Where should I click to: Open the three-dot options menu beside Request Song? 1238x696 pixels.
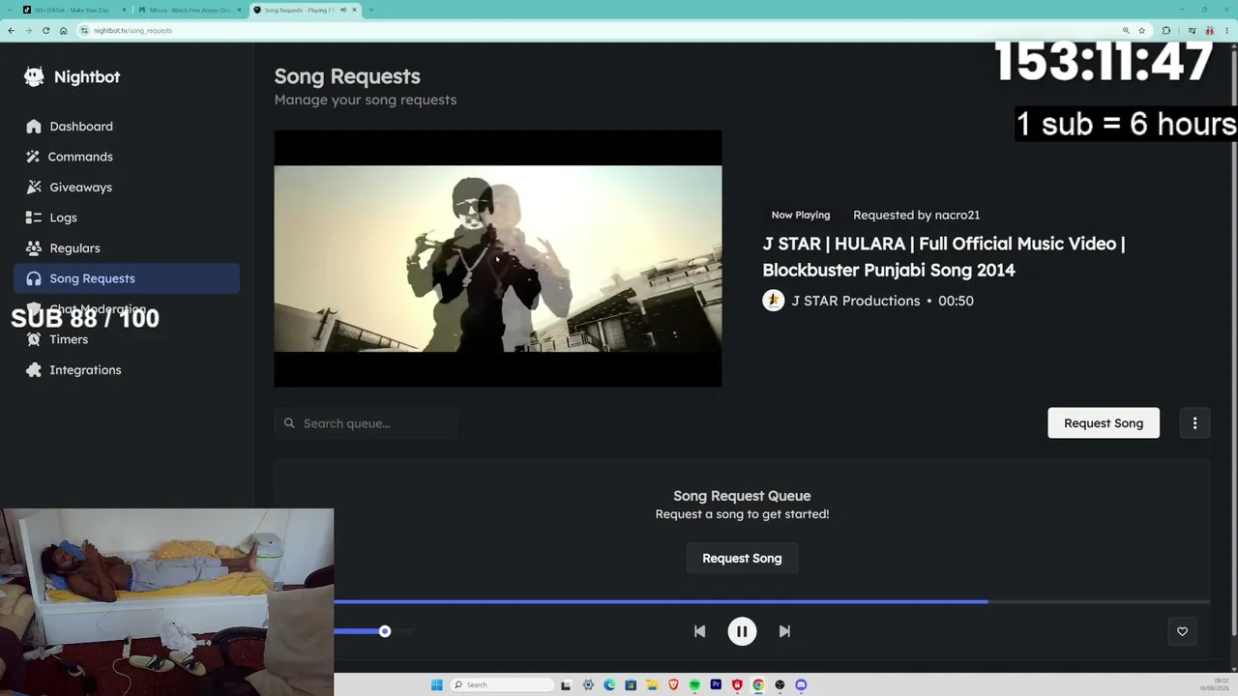[1194, 423]
